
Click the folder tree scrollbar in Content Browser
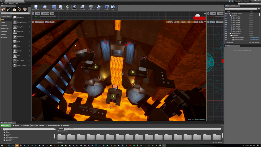click(55, 136)
